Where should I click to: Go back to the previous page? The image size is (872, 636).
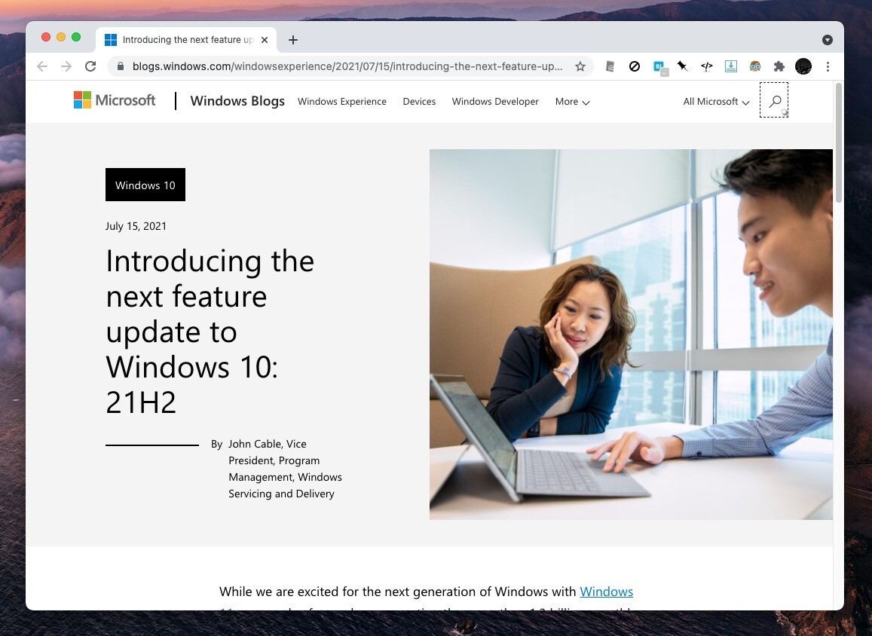42,67
